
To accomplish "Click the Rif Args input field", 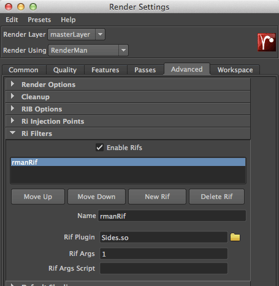I will pyautogui.click(x=164, y=254).
